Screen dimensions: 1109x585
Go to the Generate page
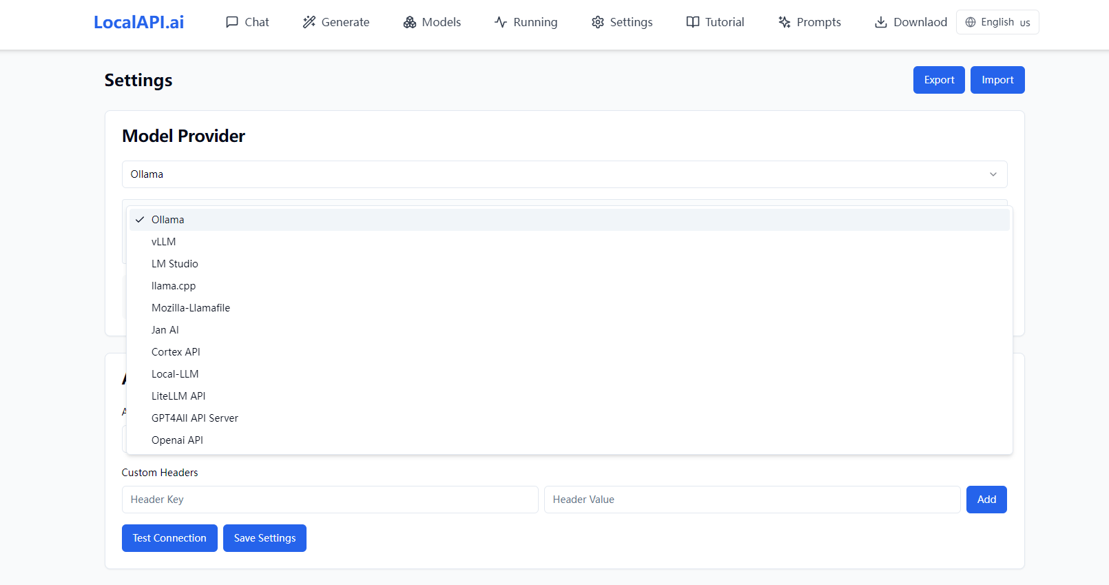point(336,22)
